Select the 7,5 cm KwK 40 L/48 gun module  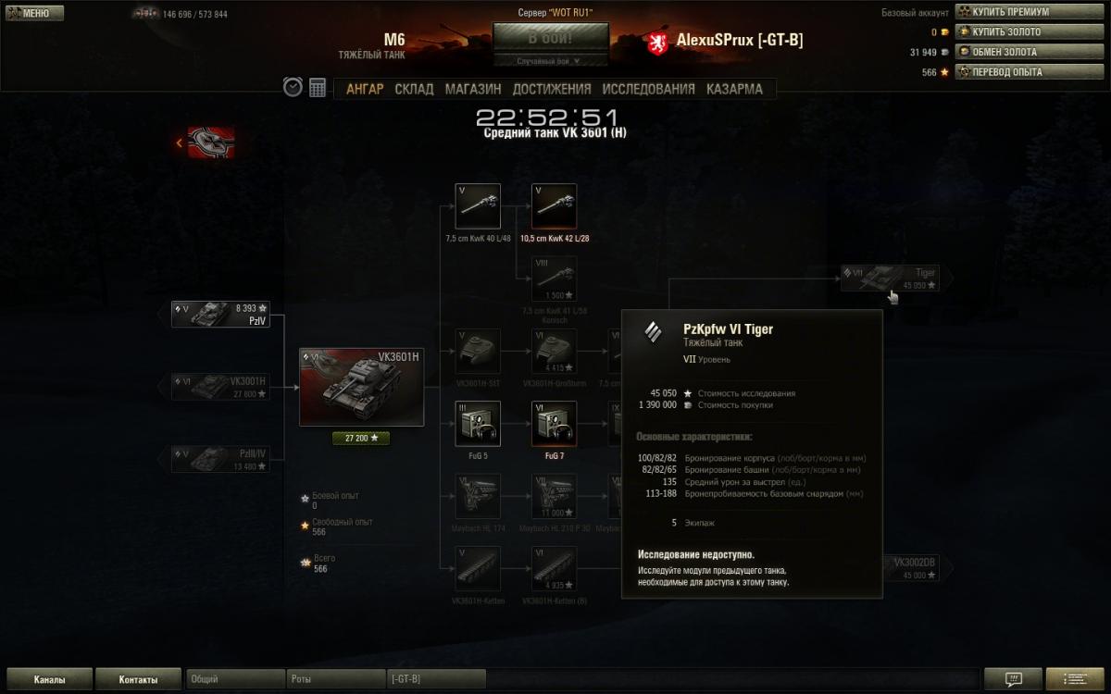pyautogui.click(x=479, y=206)
